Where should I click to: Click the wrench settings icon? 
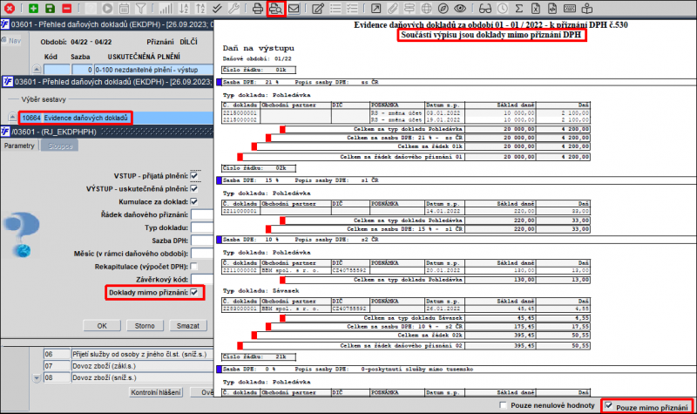coord(233,8)
